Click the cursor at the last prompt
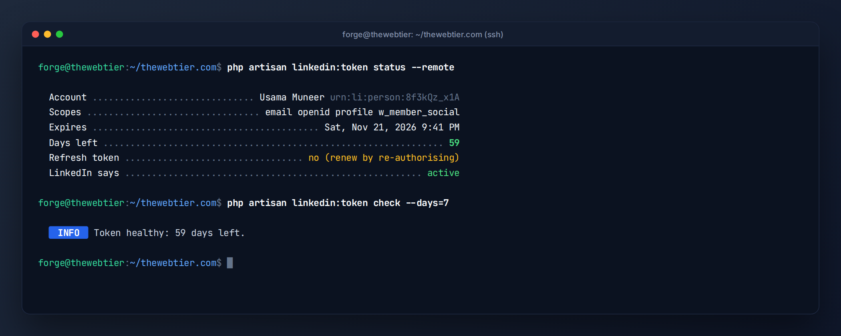Image resolution: width=841 pixels, height=336 pixels. point(230,263)
